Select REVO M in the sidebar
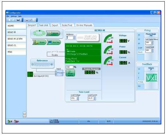This screenshot has width=166, height=135. [x=16, y=32]
